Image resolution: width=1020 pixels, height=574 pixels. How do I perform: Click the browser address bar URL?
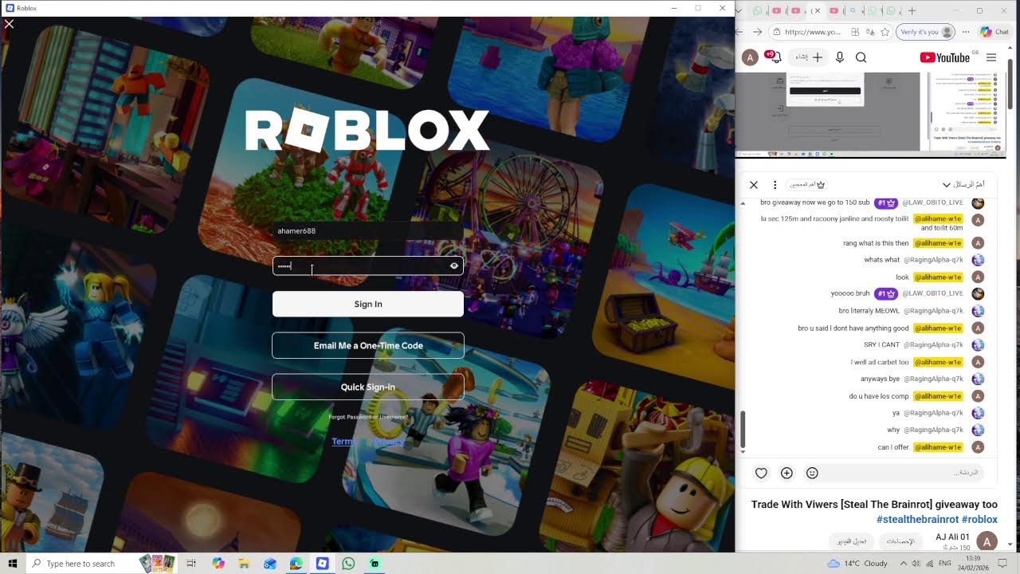[x=813, y=32]
